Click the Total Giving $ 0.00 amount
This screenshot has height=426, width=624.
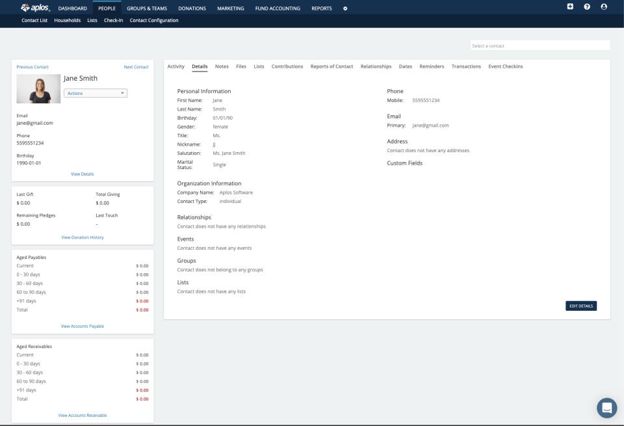point(102,203)
